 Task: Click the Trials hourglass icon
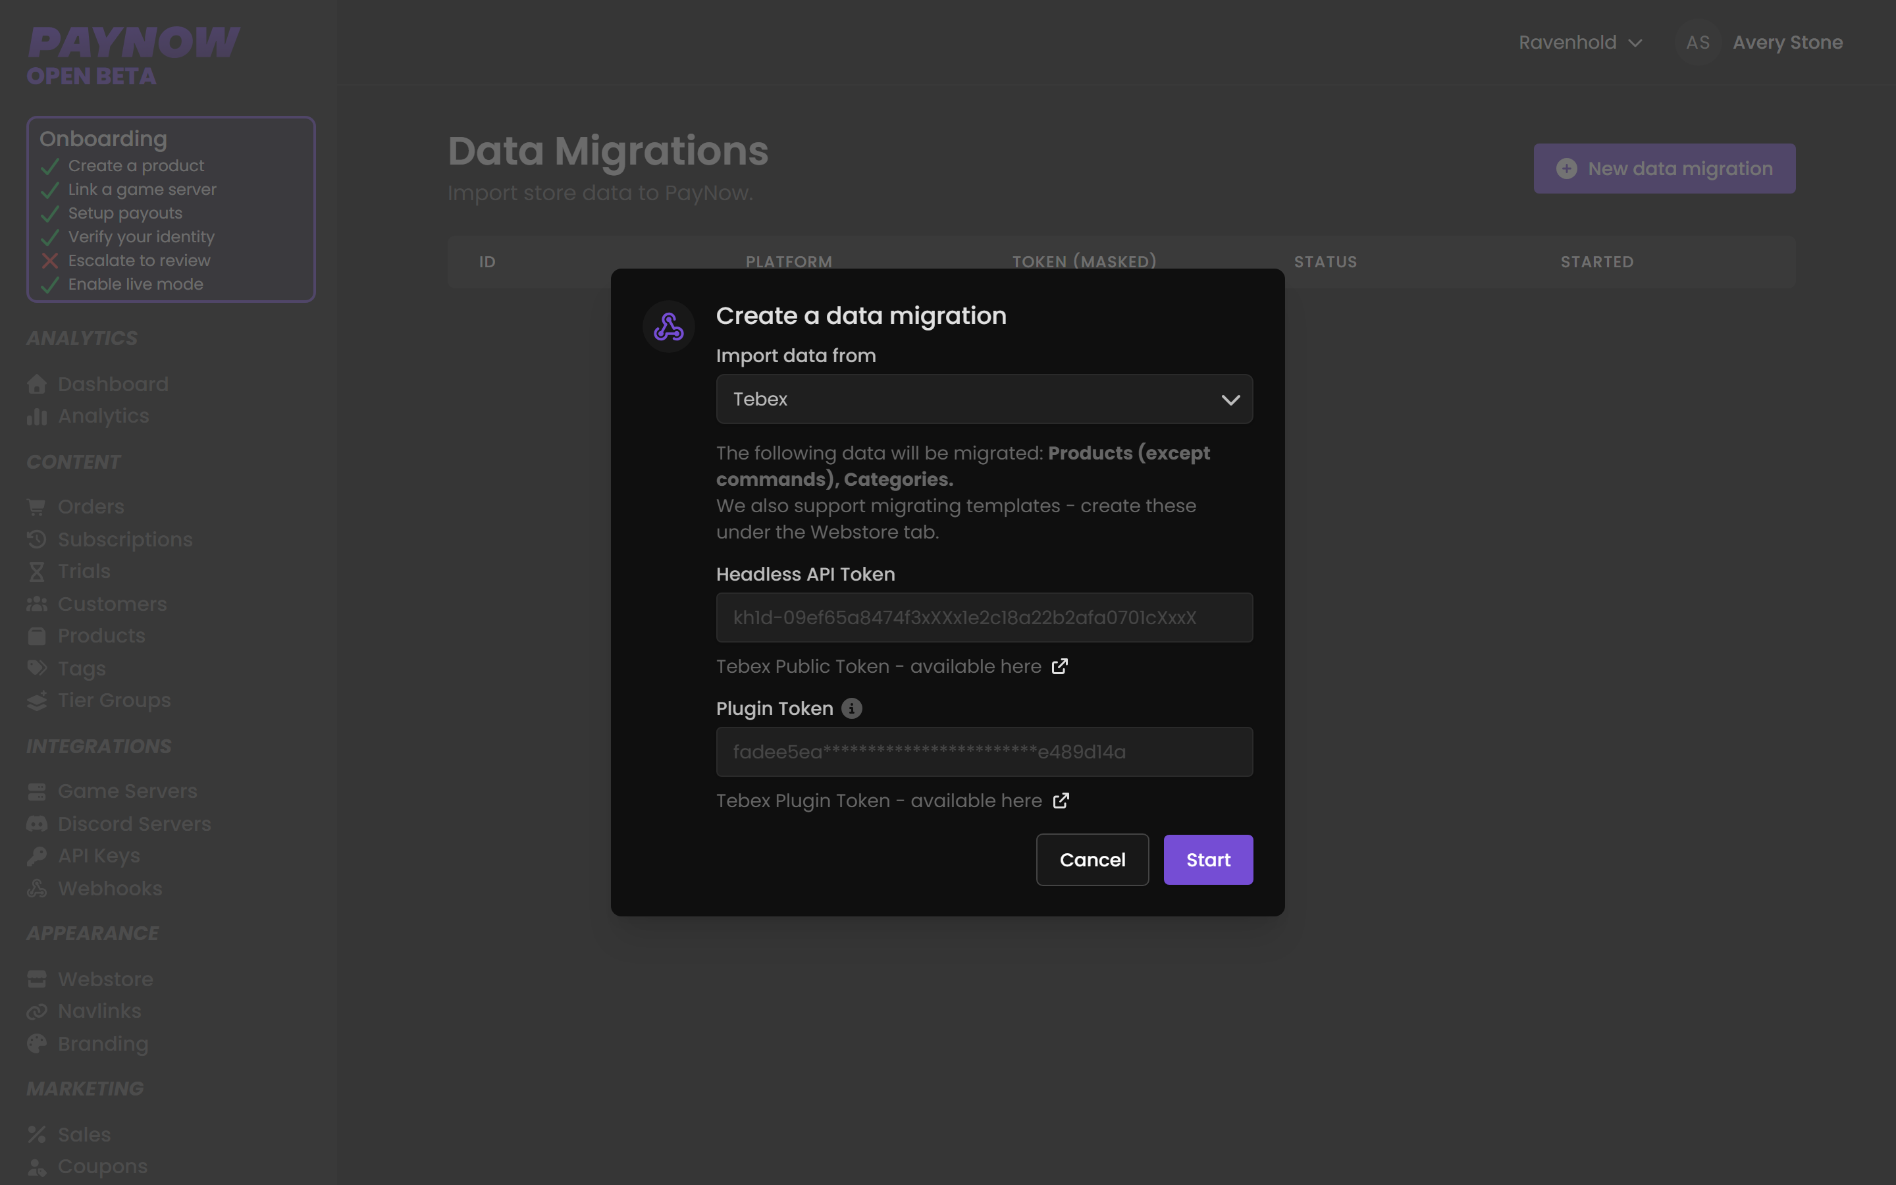click(36, 571)
